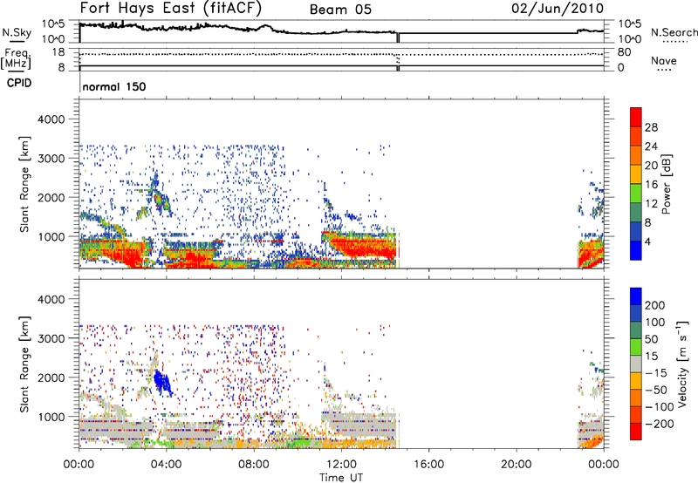Click the "50" velocity colorbar tick
The width and height of the screenshot is (698, 483).
coord(651,339)
